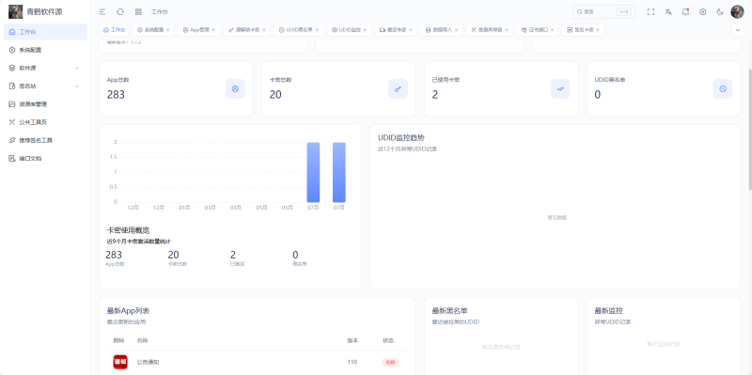Image resolution: width=752 pixels, height=375 pixels.
Task: Click the 卡密总数 value 20 on the card
Action: [275, 95]
